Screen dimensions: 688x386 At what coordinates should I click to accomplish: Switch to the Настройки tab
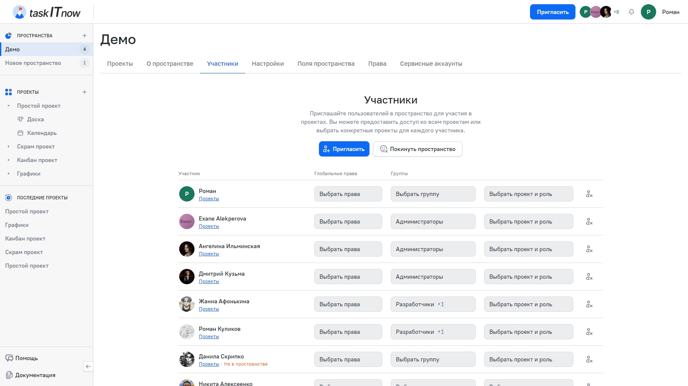pyautogui.click(x=268, y=64)
